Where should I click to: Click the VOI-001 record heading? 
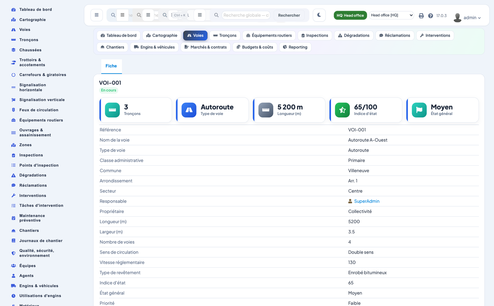point(110,83)
